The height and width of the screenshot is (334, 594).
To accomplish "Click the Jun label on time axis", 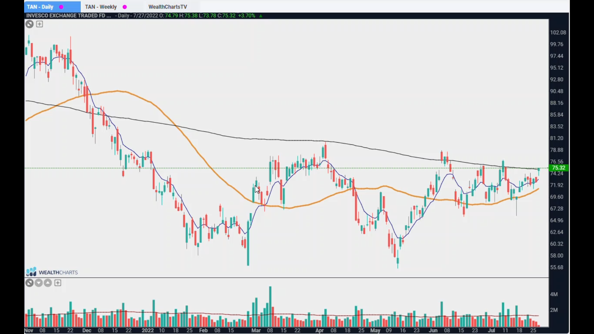I will [433, 331].
